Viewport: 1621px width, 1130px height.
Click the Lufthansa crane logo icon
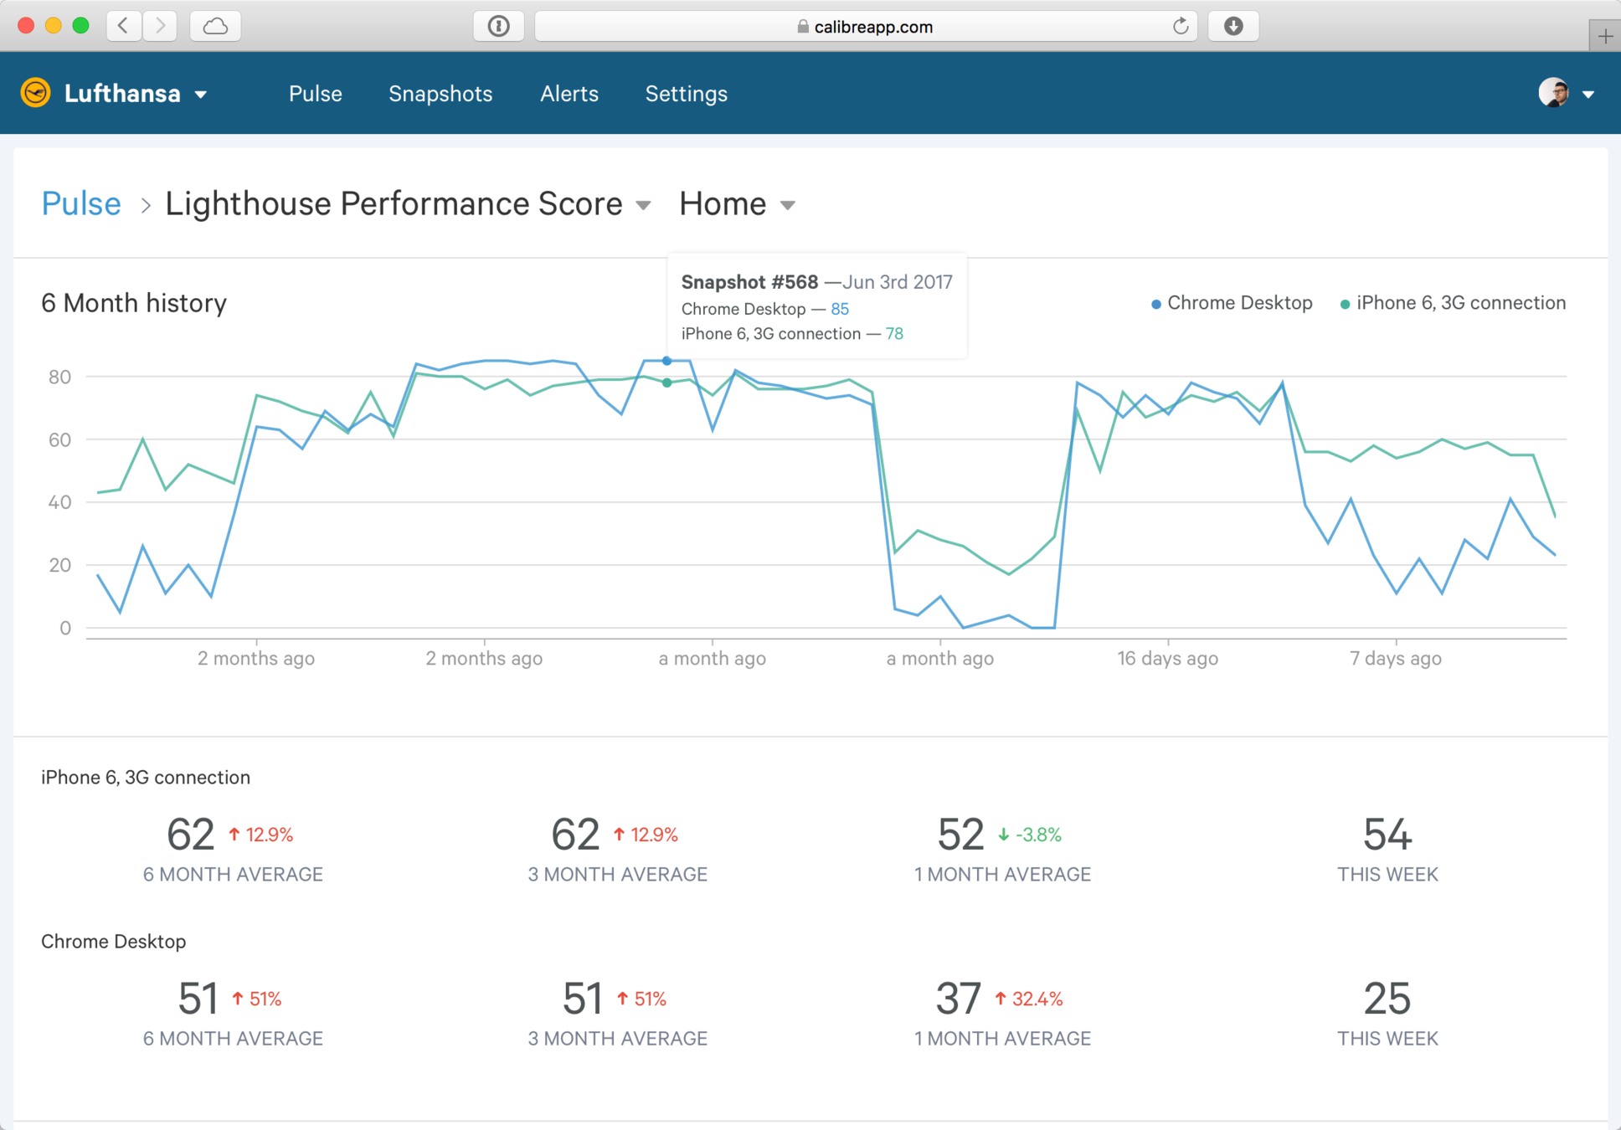[x=35, y=93]
